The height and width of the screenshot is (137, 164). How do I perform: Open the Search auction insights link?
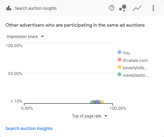pos(29,129)
